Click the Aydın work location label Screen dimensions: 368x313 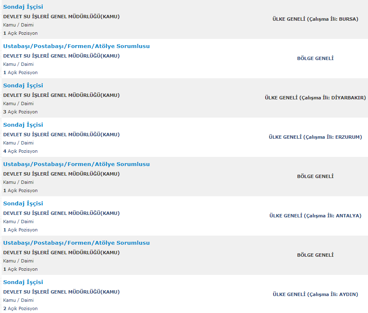point(315,294)
